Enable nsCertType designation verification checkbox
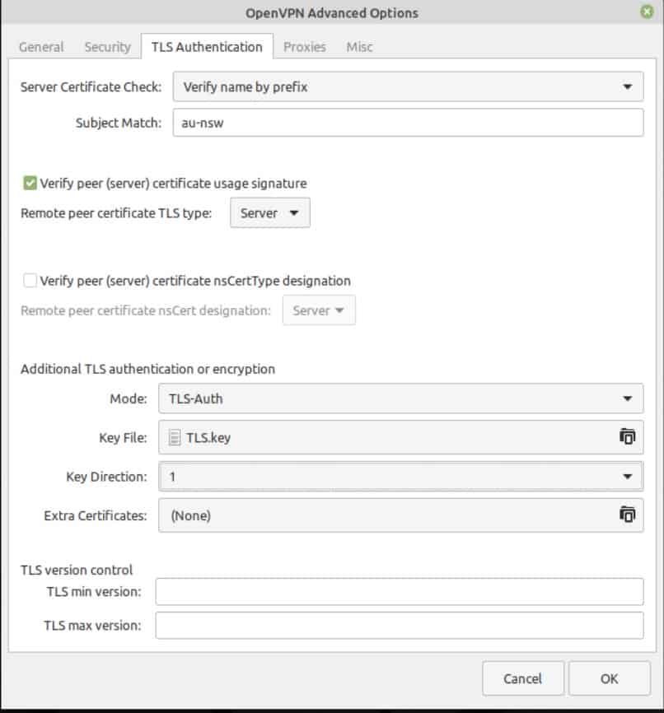Image resolution: width=664 pixels, height=713 pixels. (x=30, y=281)
